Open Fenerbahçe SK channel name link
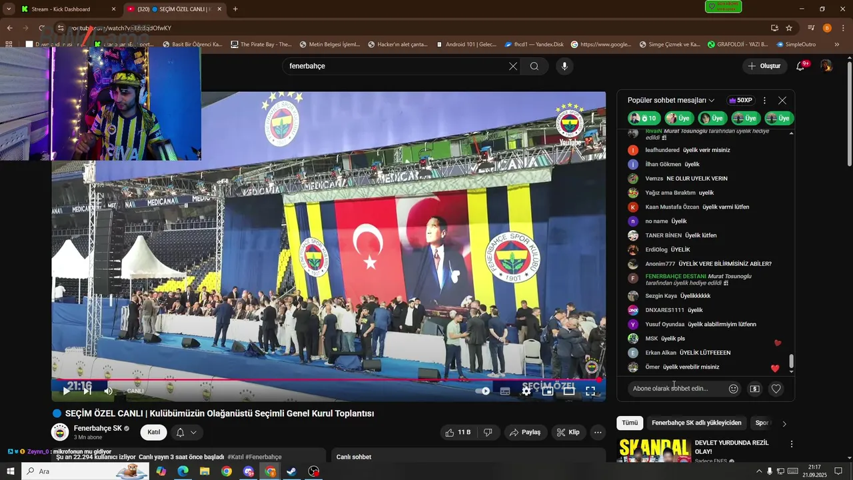The width and height of the screenshot is (853, 480). tap(97, 428)
